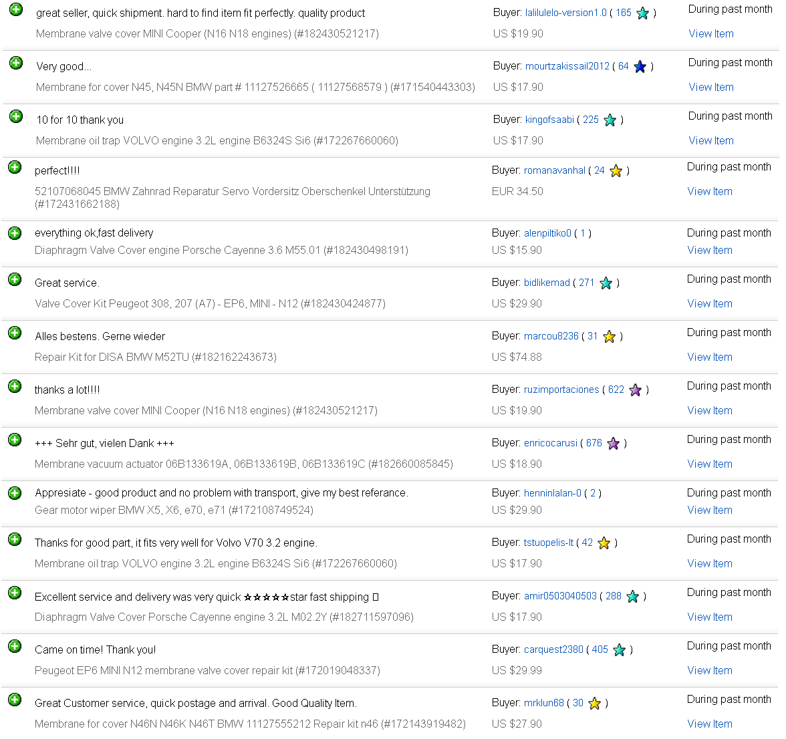Visit buyer alenpiltiko0's profile
The width and height of the screenshot is (786, 739).
point(547,233)
